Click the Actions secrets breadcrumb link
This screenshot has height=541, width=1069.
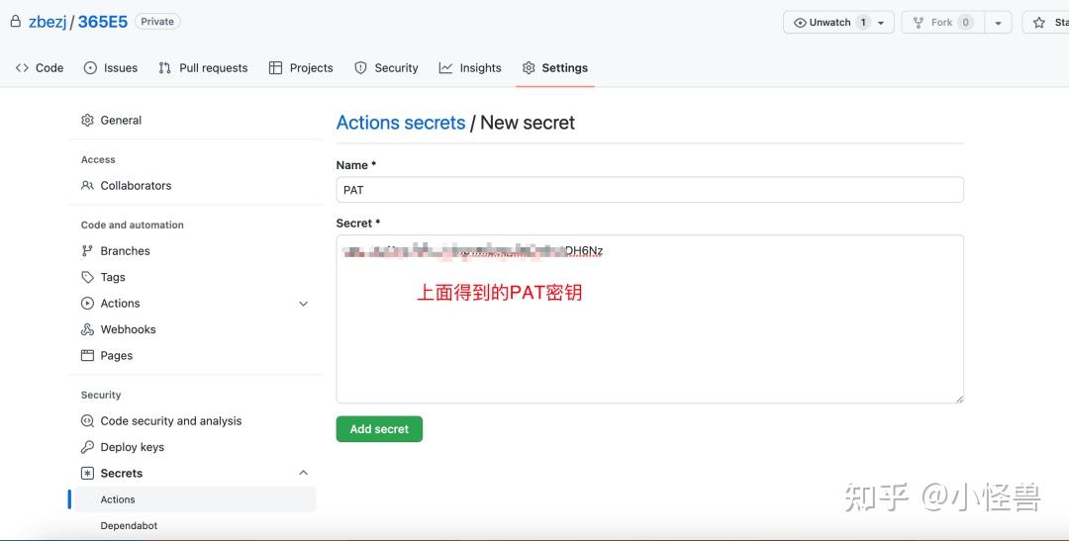tap(401, 123)
